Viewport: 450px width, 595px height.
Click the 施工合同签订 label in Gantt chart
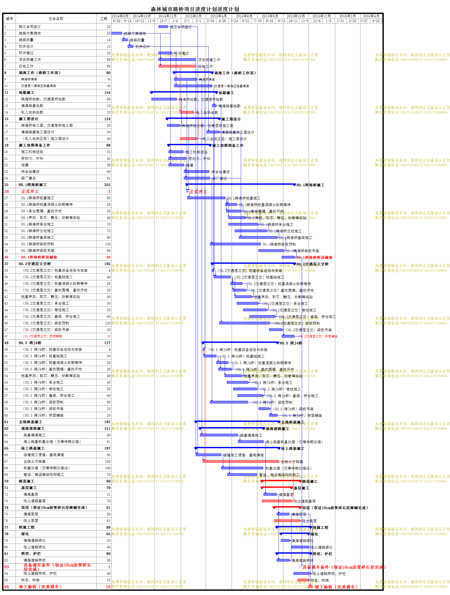181,27
